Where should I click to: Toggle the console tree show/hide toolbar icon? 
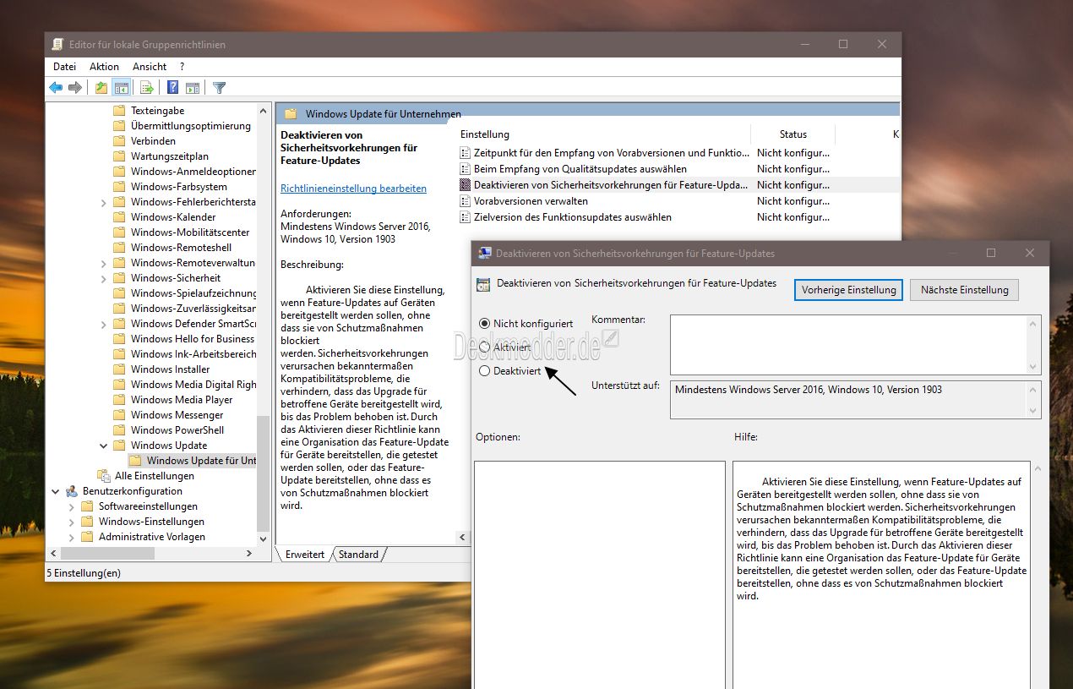click(x=122, y=87)
